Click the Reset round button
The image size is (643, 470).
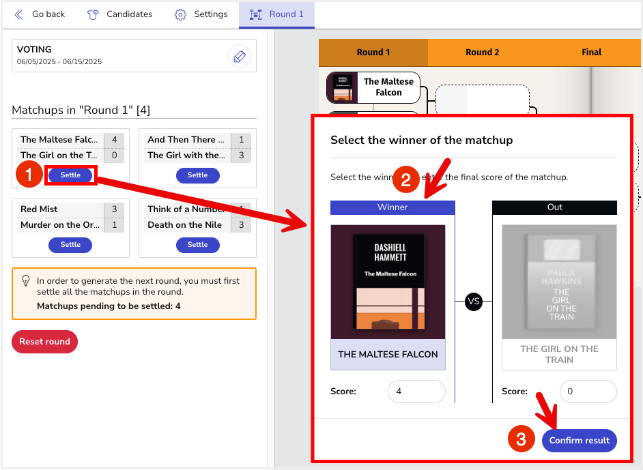tap(44, 342)
